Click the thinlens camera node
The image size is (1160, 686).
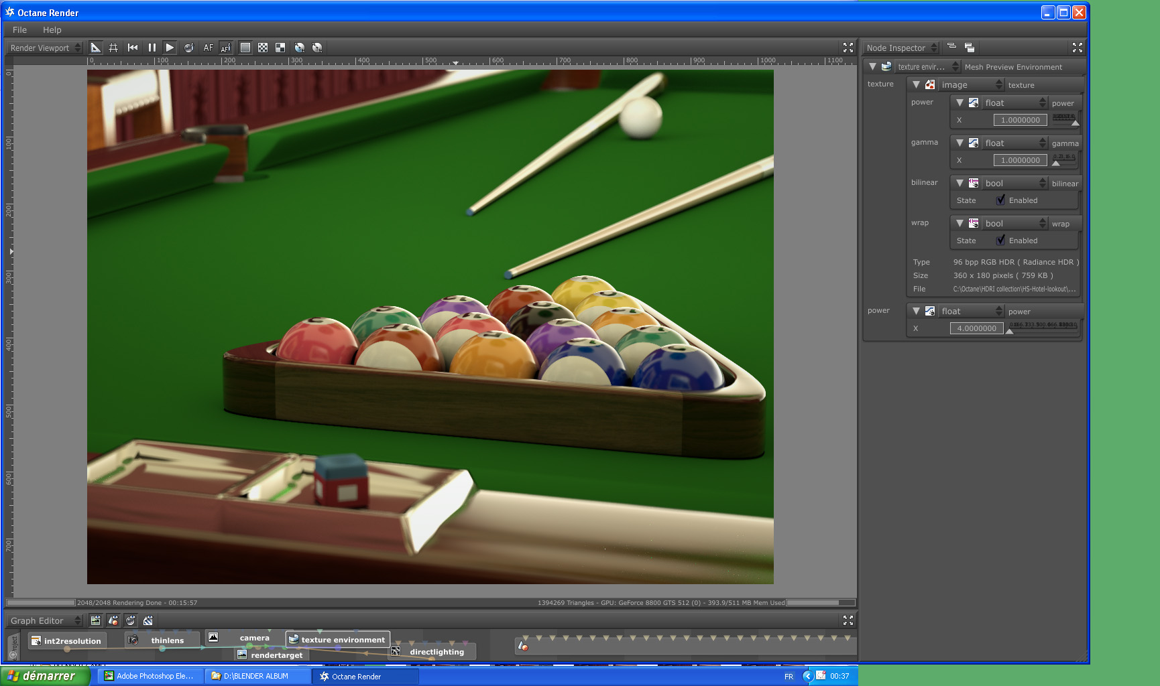pyautogui.click(x=167, y=640)
